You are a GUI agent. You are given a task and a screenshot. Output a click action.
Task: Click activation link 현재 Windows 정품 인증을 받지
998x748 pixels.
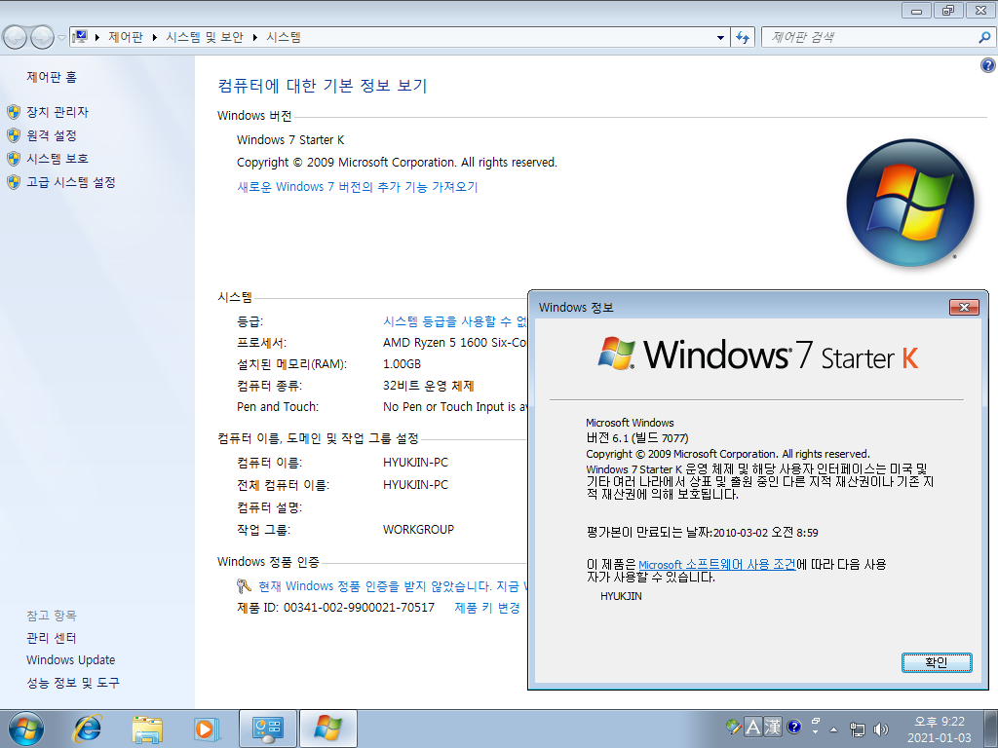point(393,585)
